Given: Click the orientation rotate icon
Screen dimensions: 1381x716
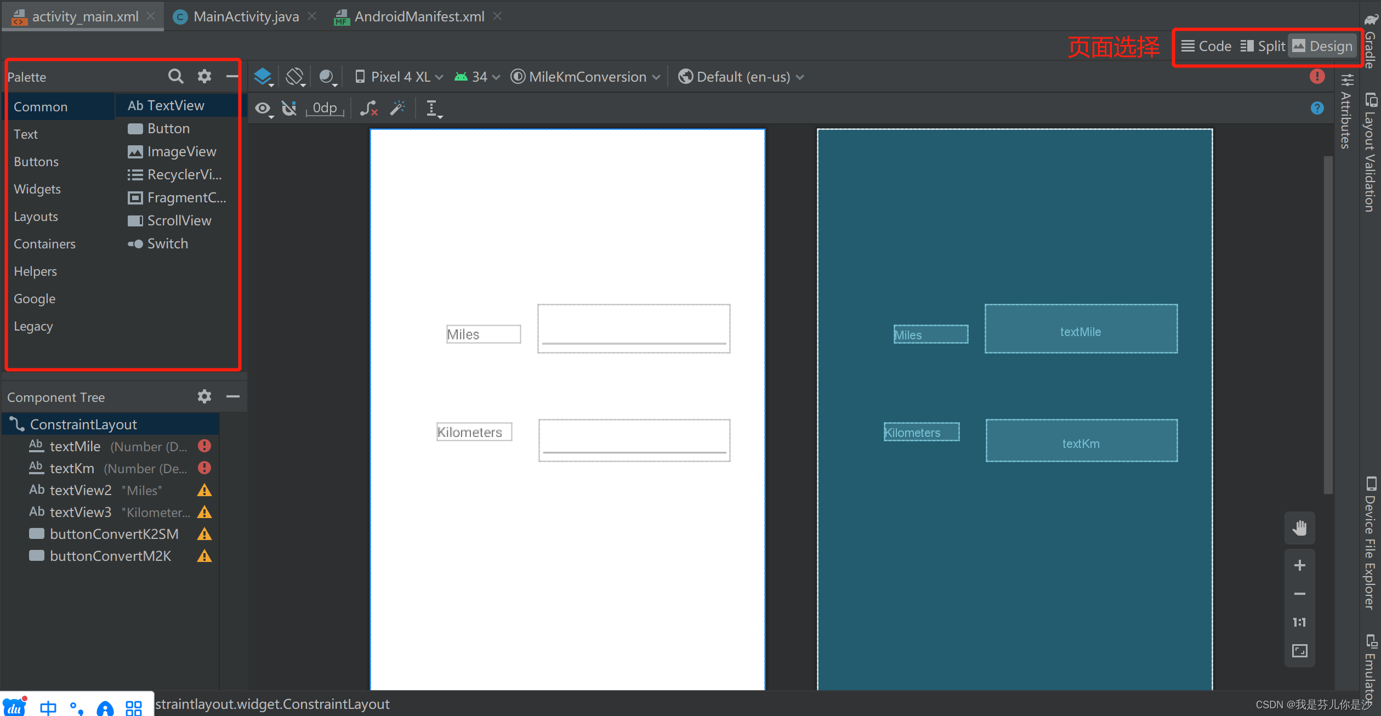Looking at the screenshot, I should [295, 77].
